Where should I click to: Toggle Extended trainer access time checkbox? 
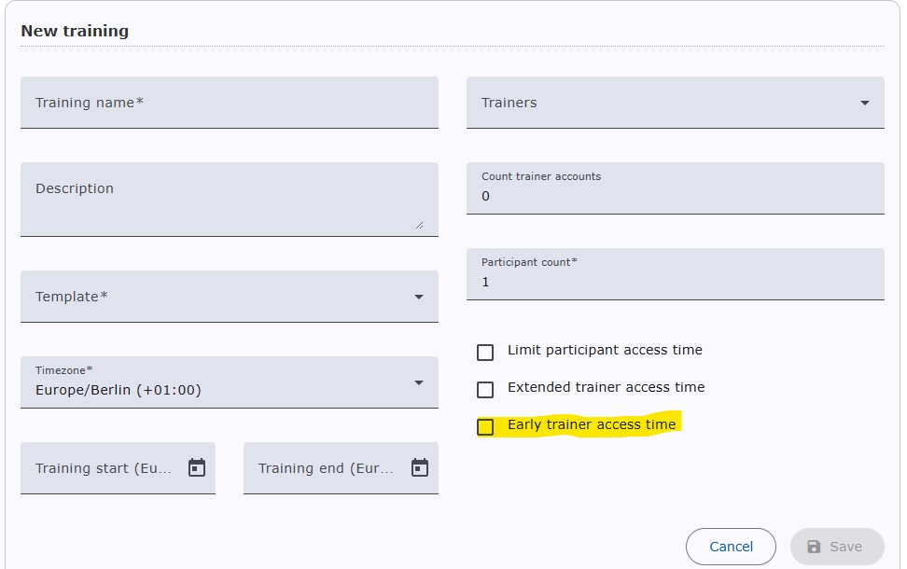(485, 389)
